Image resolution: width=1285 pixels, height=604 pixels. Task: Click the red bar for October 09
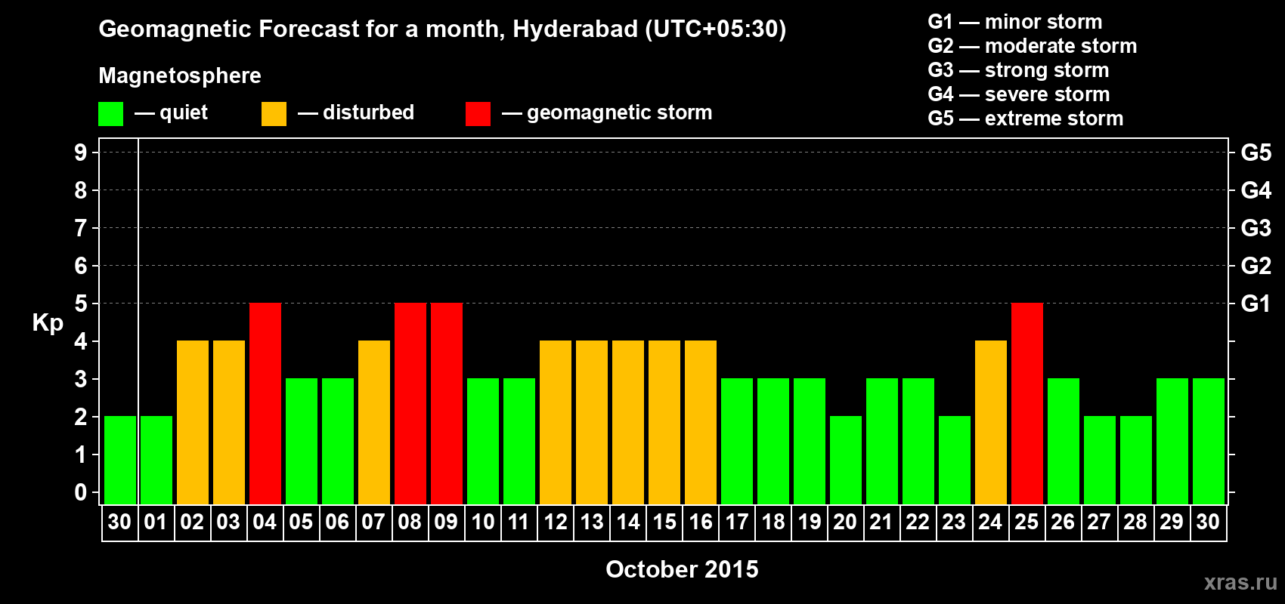coord(447,404)
